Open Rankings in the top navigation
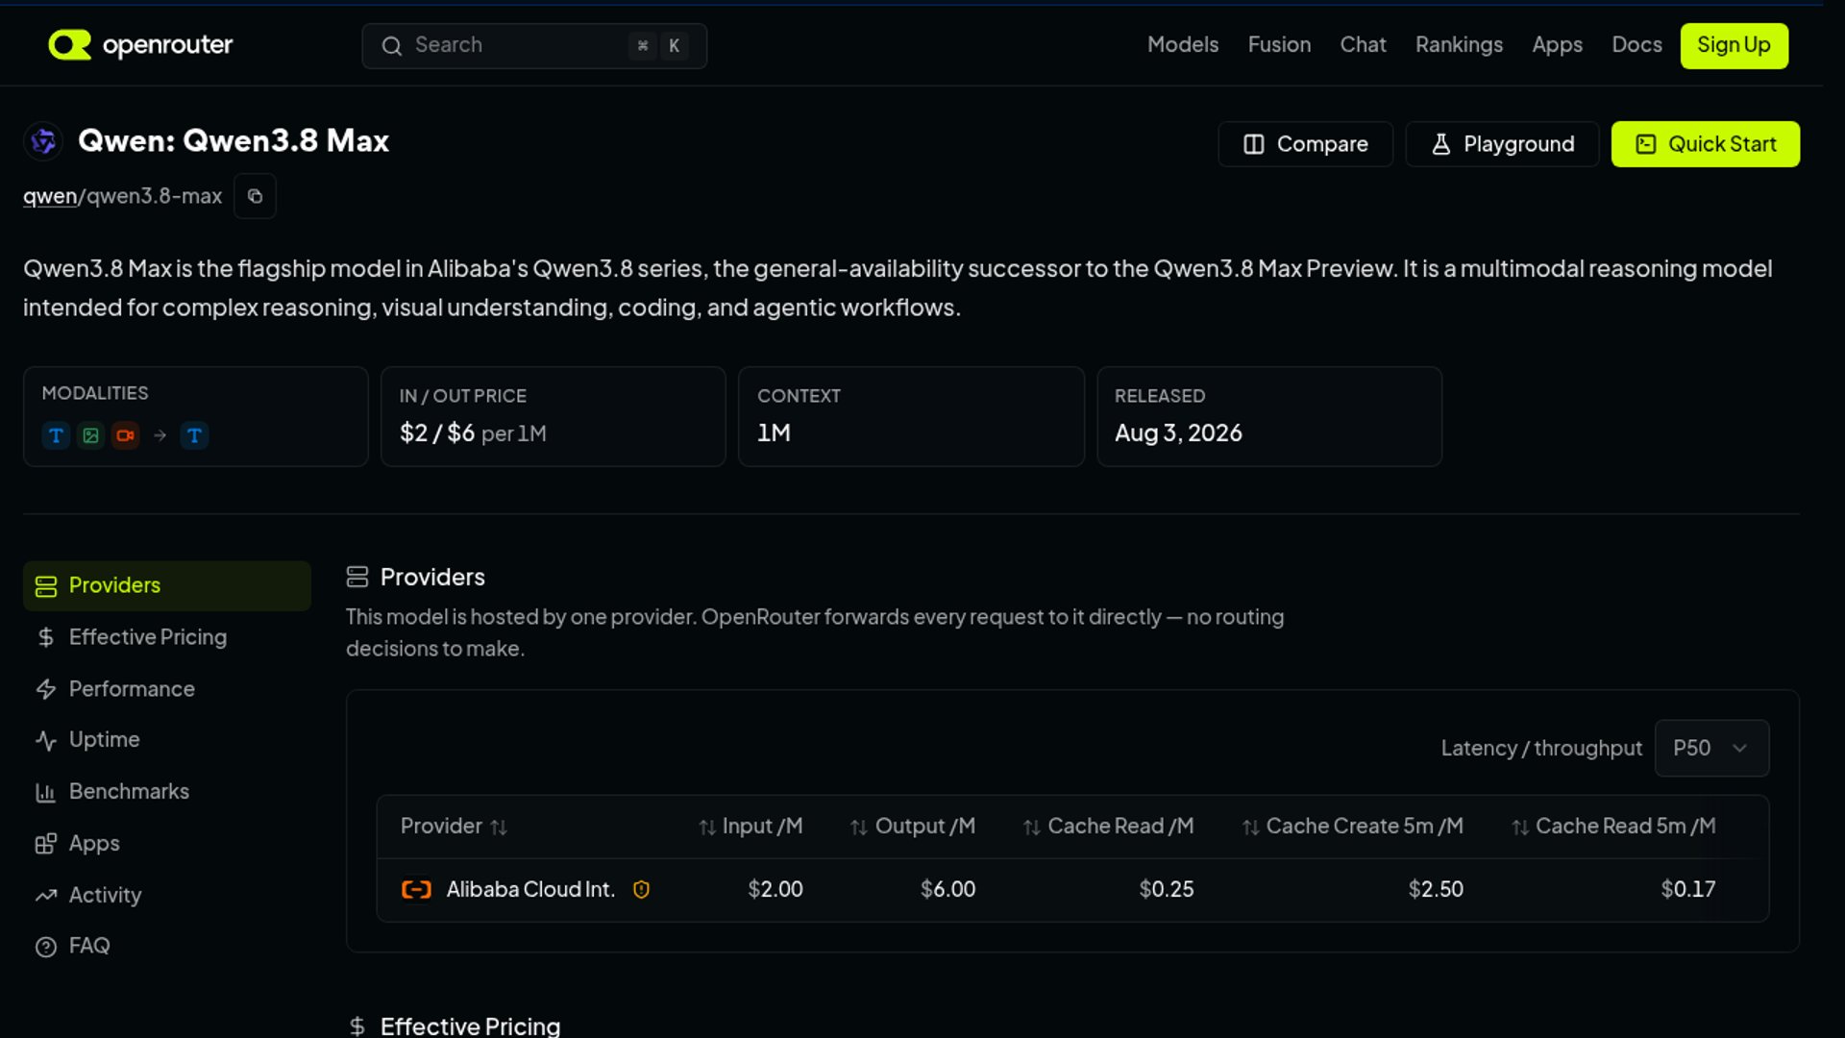 click(1459, 45)
